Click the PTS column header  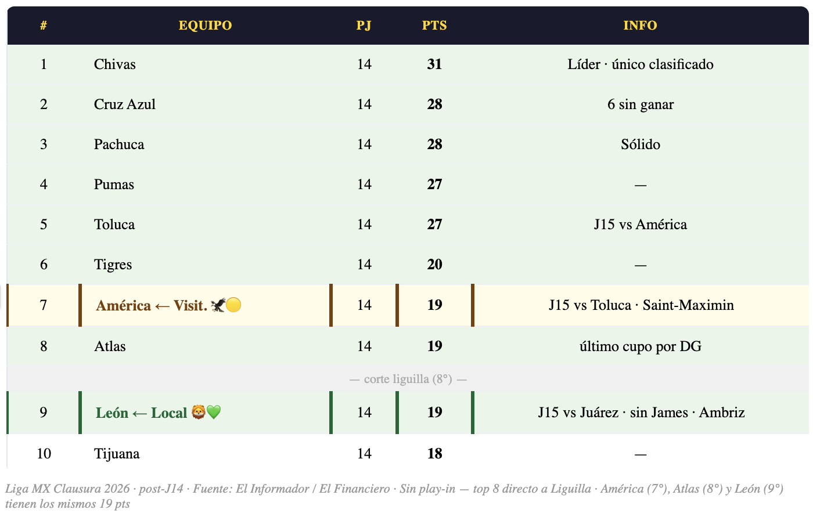pos(434,26)
